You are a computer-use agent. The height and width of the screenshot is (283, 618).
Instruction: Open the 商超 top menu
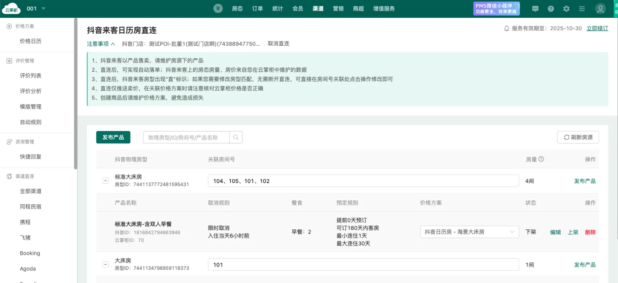(x=358, y=9)
